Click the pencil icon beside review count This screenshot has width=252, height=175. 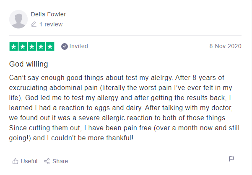pos(34,24)
